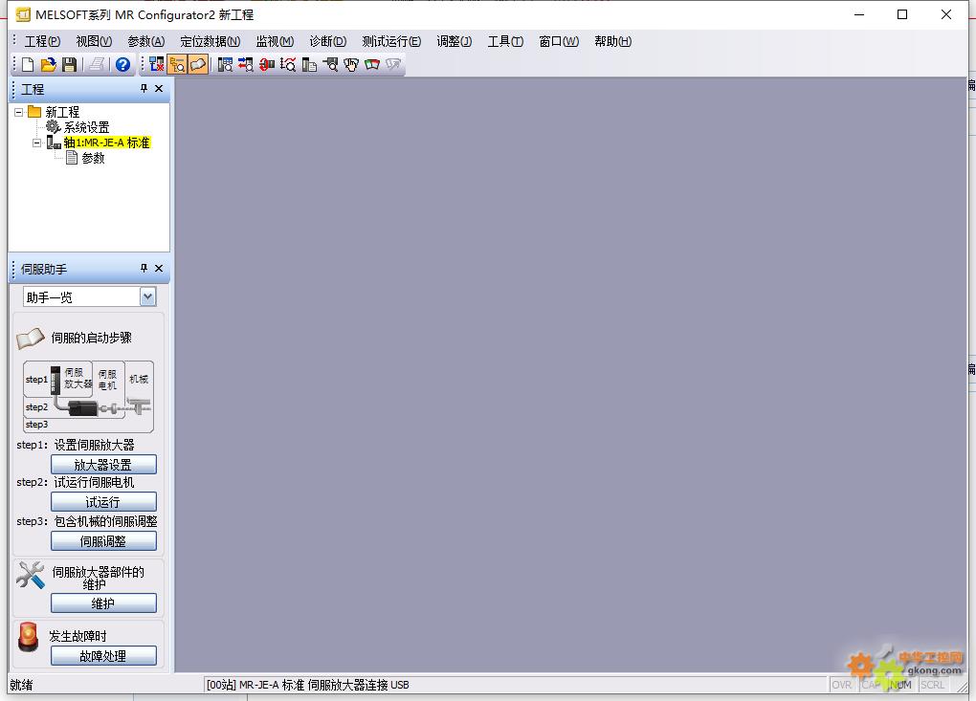The height and width of the screenshot is (701, 976).
Task: Open the 定位数据(N) menu
Action: pyautogui.click(x=211, y=41)
